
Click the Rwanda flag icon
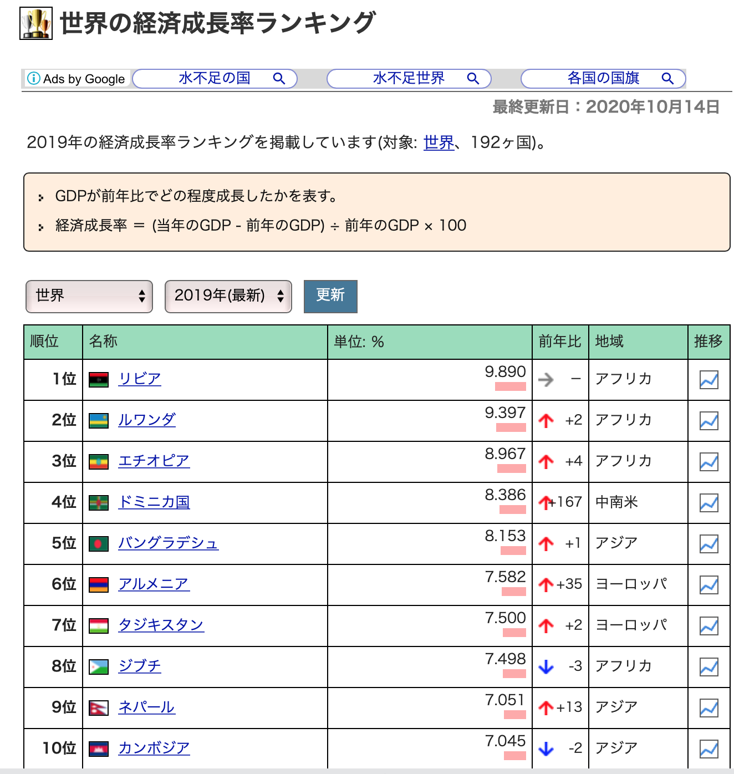(99, 420)
